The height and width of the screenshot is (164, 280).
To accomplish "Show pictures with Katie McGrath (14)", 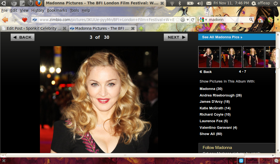I will point(215,108).
